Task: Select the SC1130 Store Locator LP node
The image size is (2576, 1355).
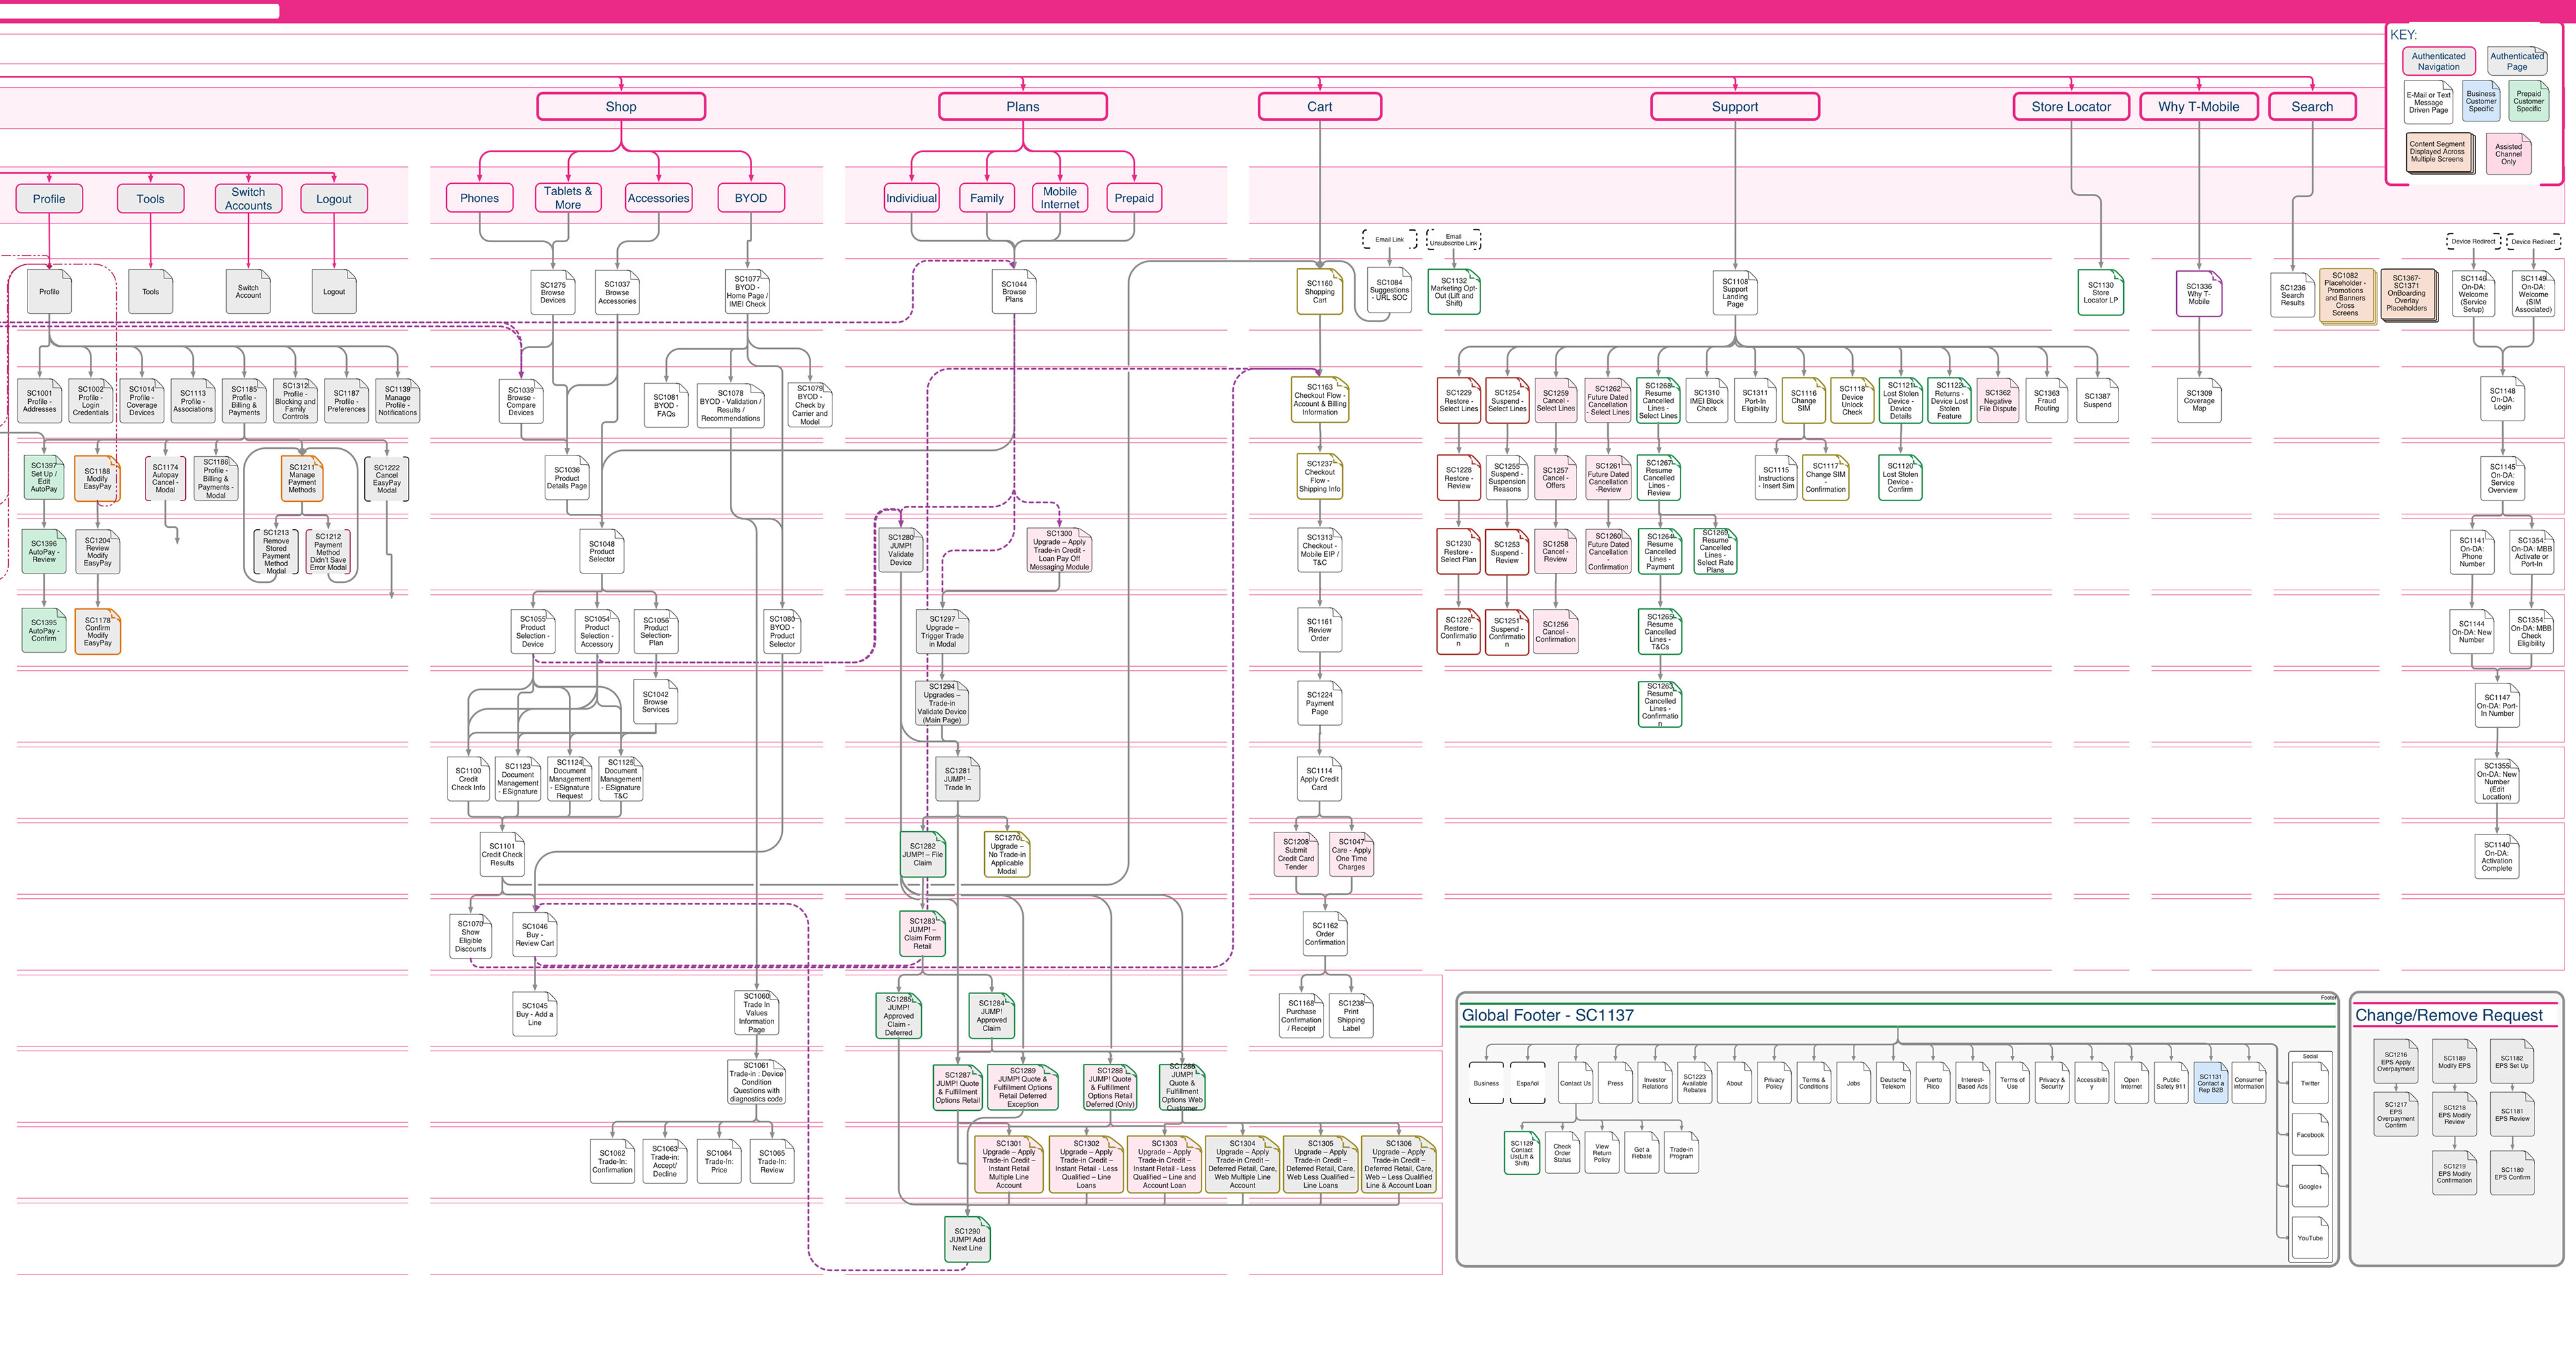Action: pyautogui.click(x=2101, y=292)
